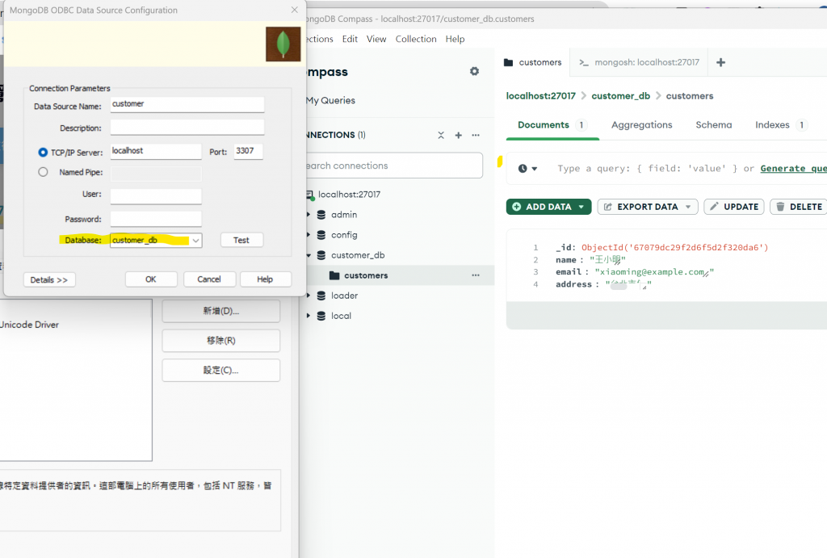This screenshot has width=827, height=558.
Task: Click the Test button in ODBC dialog
Action: [x=241, y=240]
